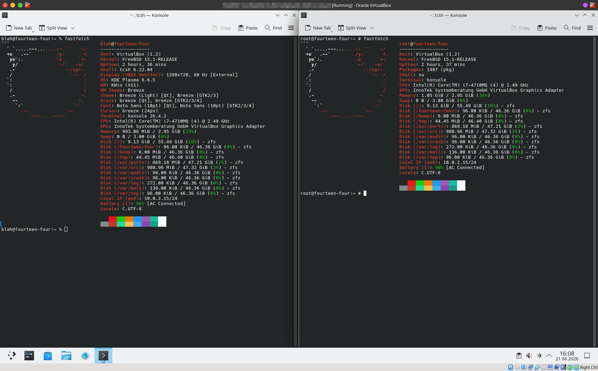Launch Discover software store from taskbar
598x371 pixels.
pyautogui.click(x=48, y=356)
